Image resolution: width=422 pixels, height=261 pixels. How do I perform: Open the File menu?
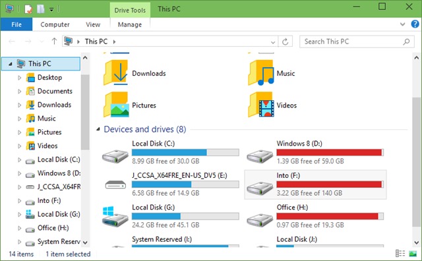[16, 24]
